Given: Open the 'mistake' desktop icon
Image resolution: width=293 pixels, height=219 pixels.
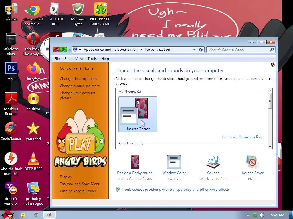Looking at the screenshot, I should coord(11,11).
